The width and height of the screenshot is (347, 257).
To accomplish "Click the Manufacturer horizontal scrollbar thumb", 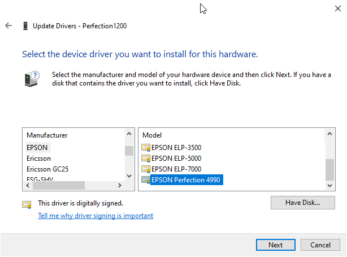I will 59,185.
